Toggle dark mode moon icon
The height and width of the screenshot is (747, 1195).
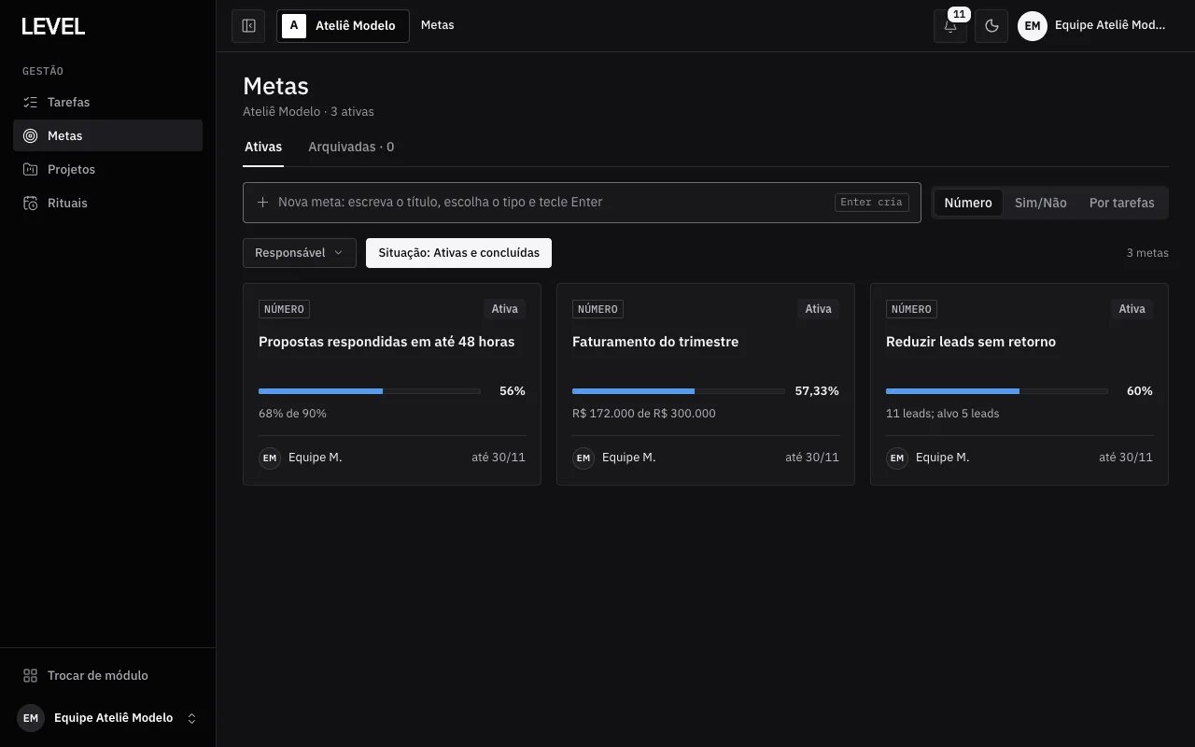pyautogui.click(x=991, y=26)
